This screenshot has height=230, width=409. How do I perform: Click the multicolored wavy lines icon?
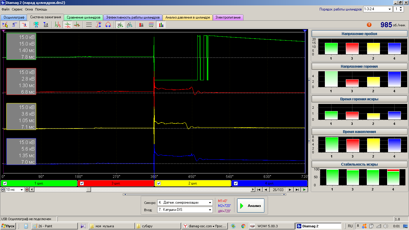[151, 25]
